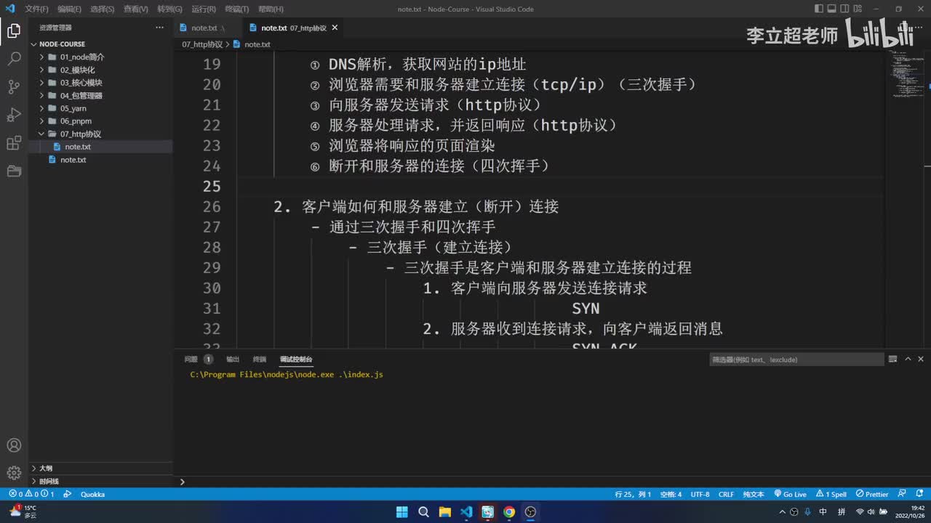The image size is (931, 523).
Task: Switch to the first note.txt editor tab
Action: click(207, 28)
